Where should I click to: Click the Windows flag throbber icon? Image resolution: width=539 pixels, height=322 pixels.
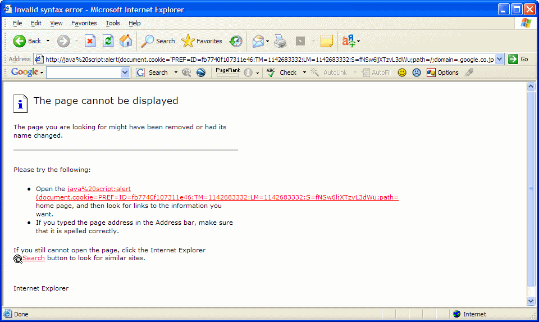[526, 23]
